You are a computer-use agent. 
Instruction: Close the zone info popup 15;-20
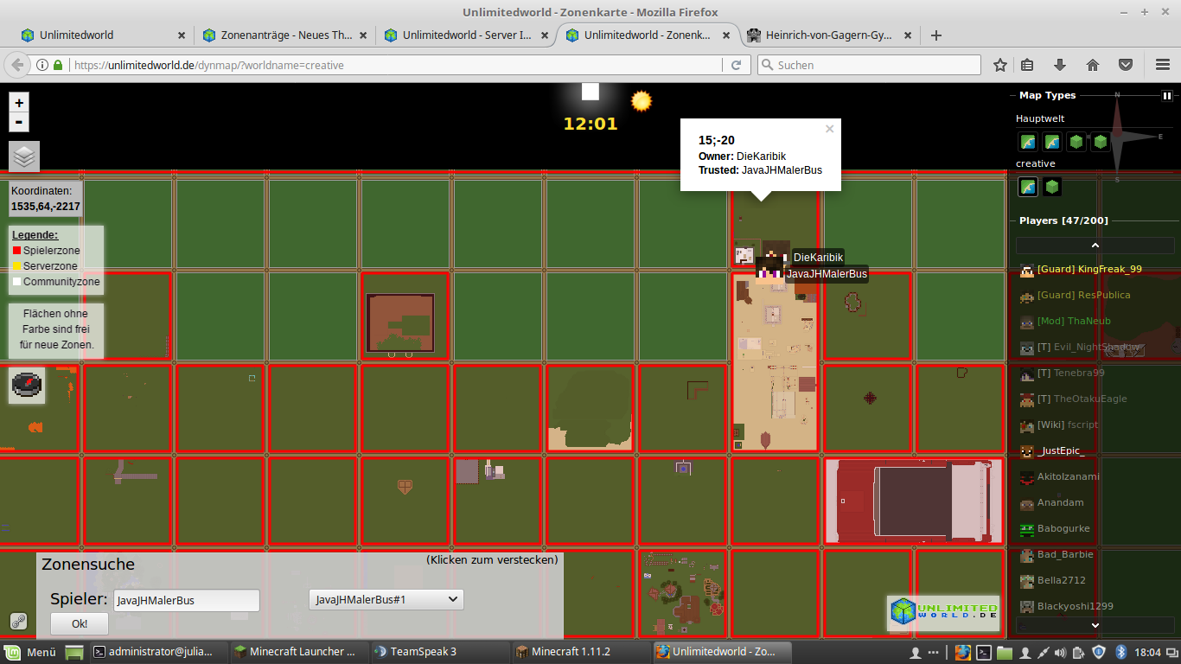tap(830, 129)
